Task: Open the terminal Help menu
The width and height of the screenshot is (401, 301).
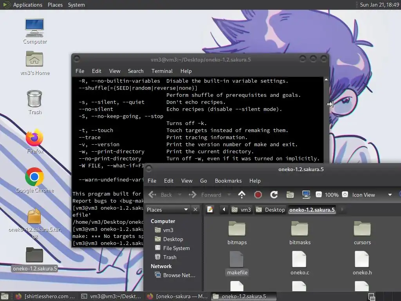Action: [186, 71]
